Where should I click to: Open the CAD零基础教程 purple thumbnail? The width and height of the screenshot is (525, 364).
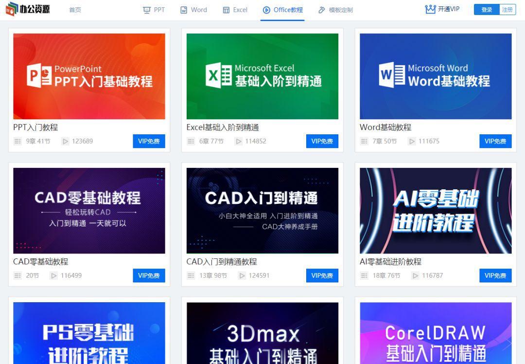pos(89,211)
